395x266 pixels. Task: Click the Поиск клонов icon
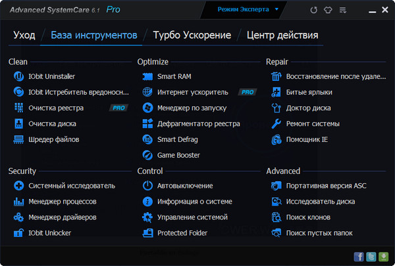276,217
